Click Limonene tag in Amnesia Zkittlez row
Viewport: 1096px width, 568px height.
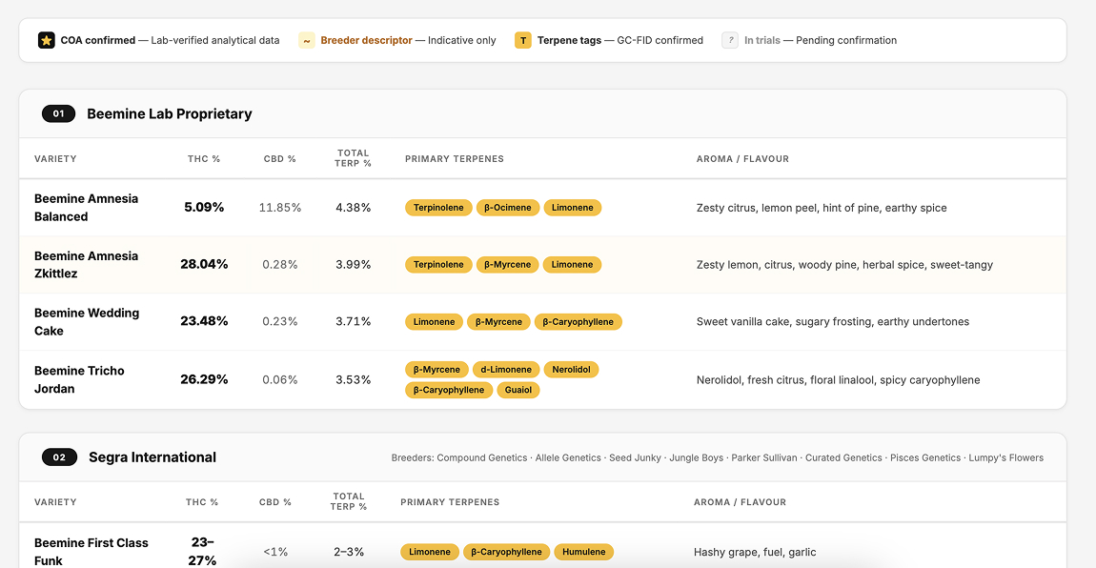[572, 265]
